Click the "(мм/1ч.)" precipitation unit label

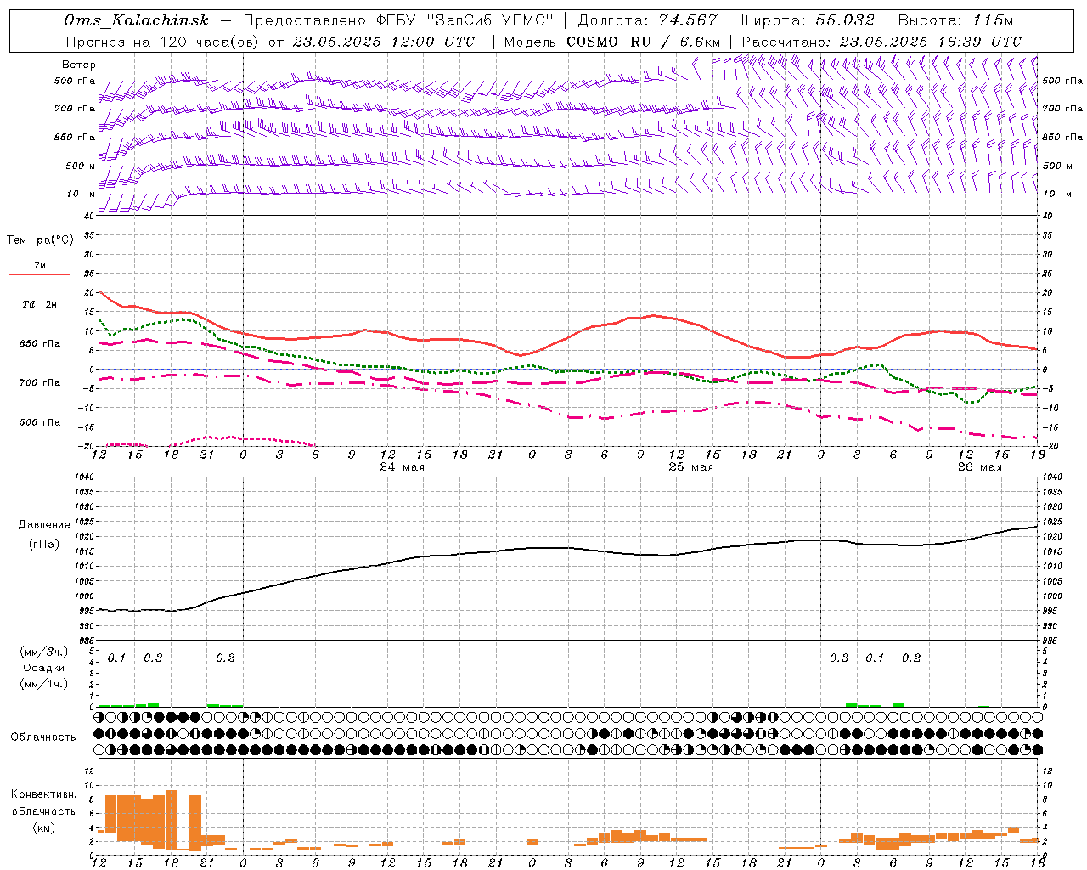pyautogui.click(x=44, y=684)
